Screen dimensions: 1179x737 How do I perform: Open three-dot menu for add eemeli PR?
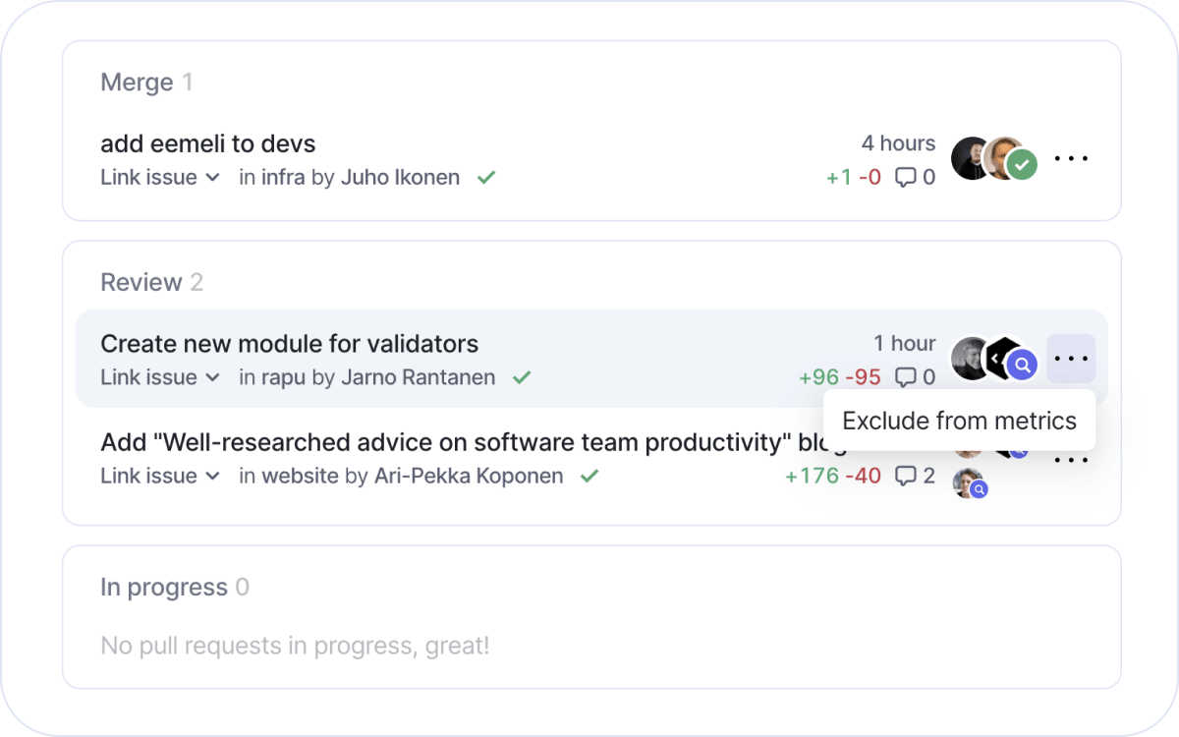1071,158
